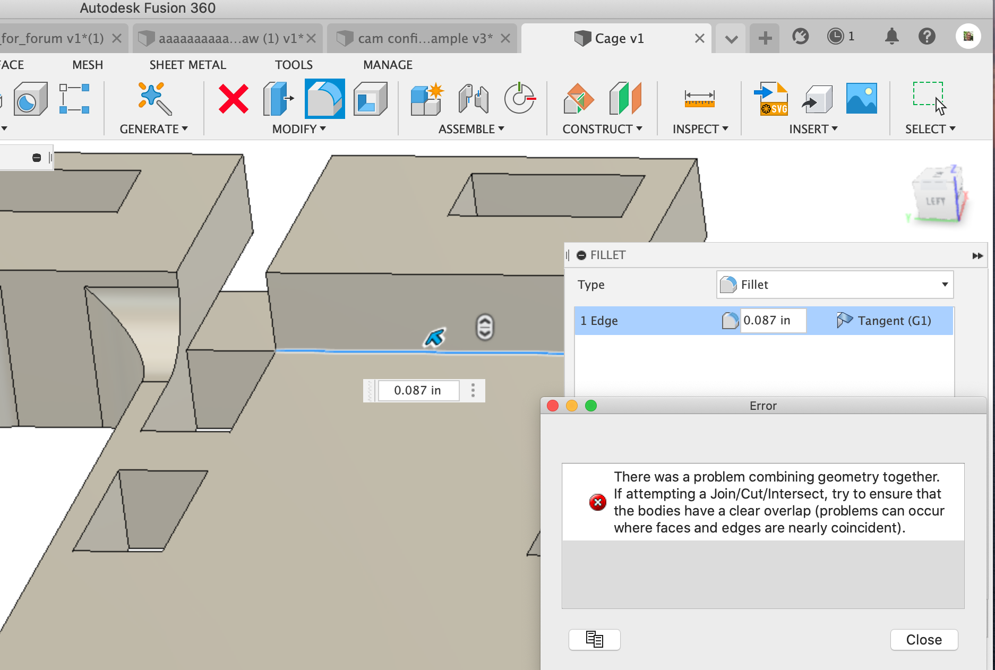This screenshot has width=995, height=670.
Task: Create a New Component
Action: [x=425, y=99]
